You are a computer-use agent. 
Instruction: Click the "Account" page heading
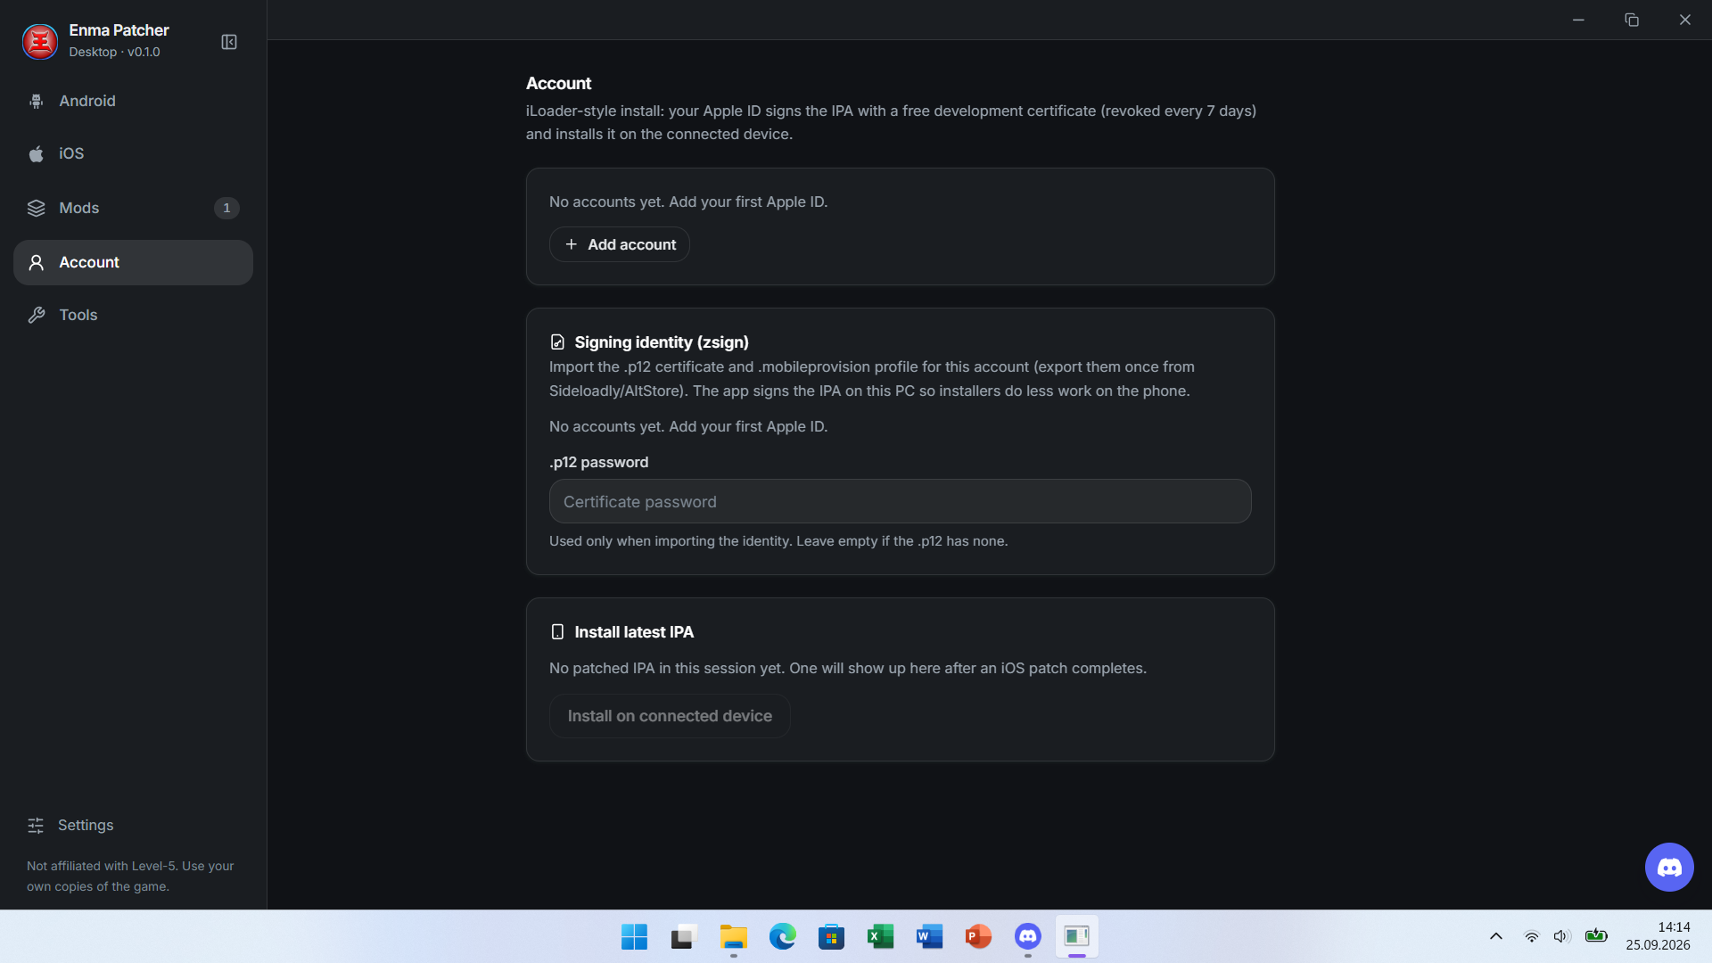(558, 83)
